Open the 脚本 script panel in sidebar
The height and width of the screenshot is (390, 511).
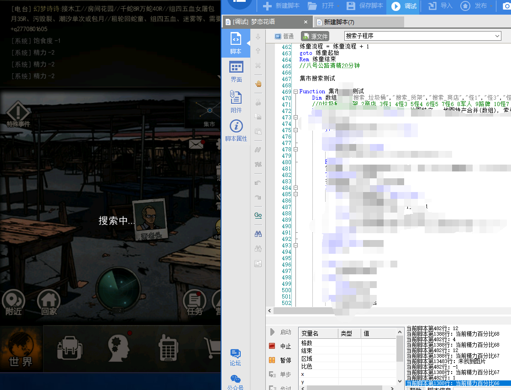[x=236, y=43]
